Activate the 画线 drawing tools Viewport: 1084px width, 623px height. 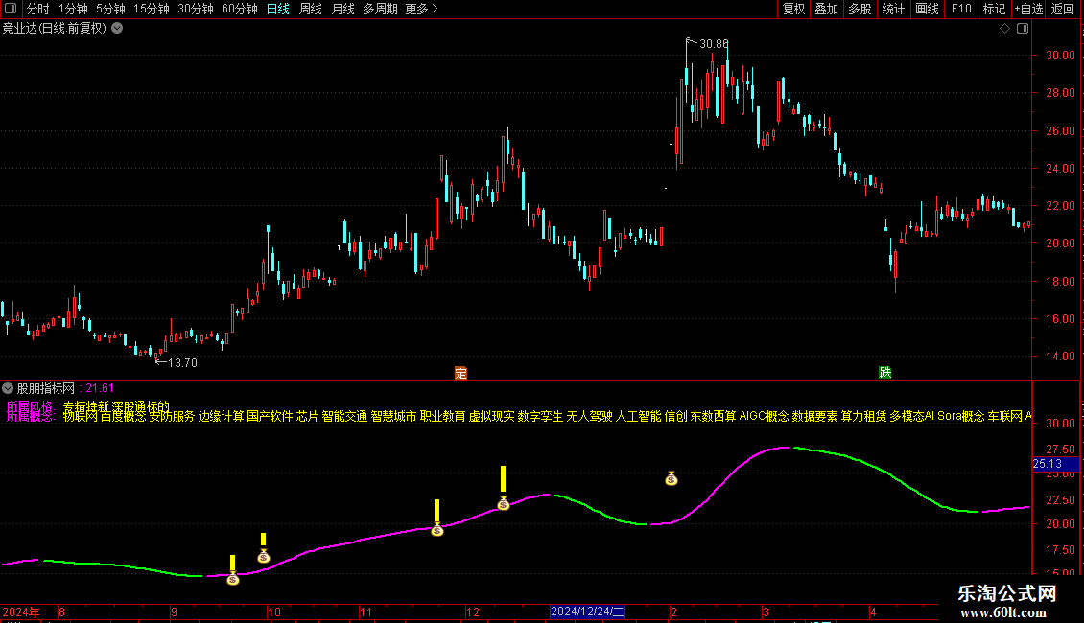pyautogui.click(x=927, y=9)
